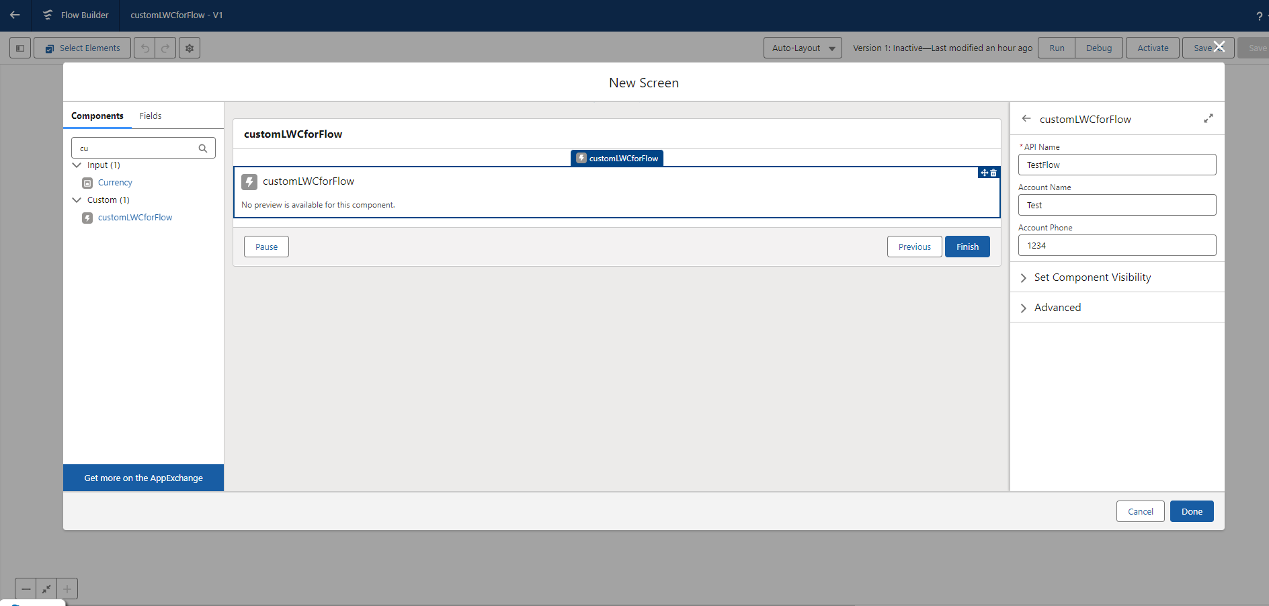
Task: Zoom out canvas with minus icon
Action: click(x=26, y=589)
